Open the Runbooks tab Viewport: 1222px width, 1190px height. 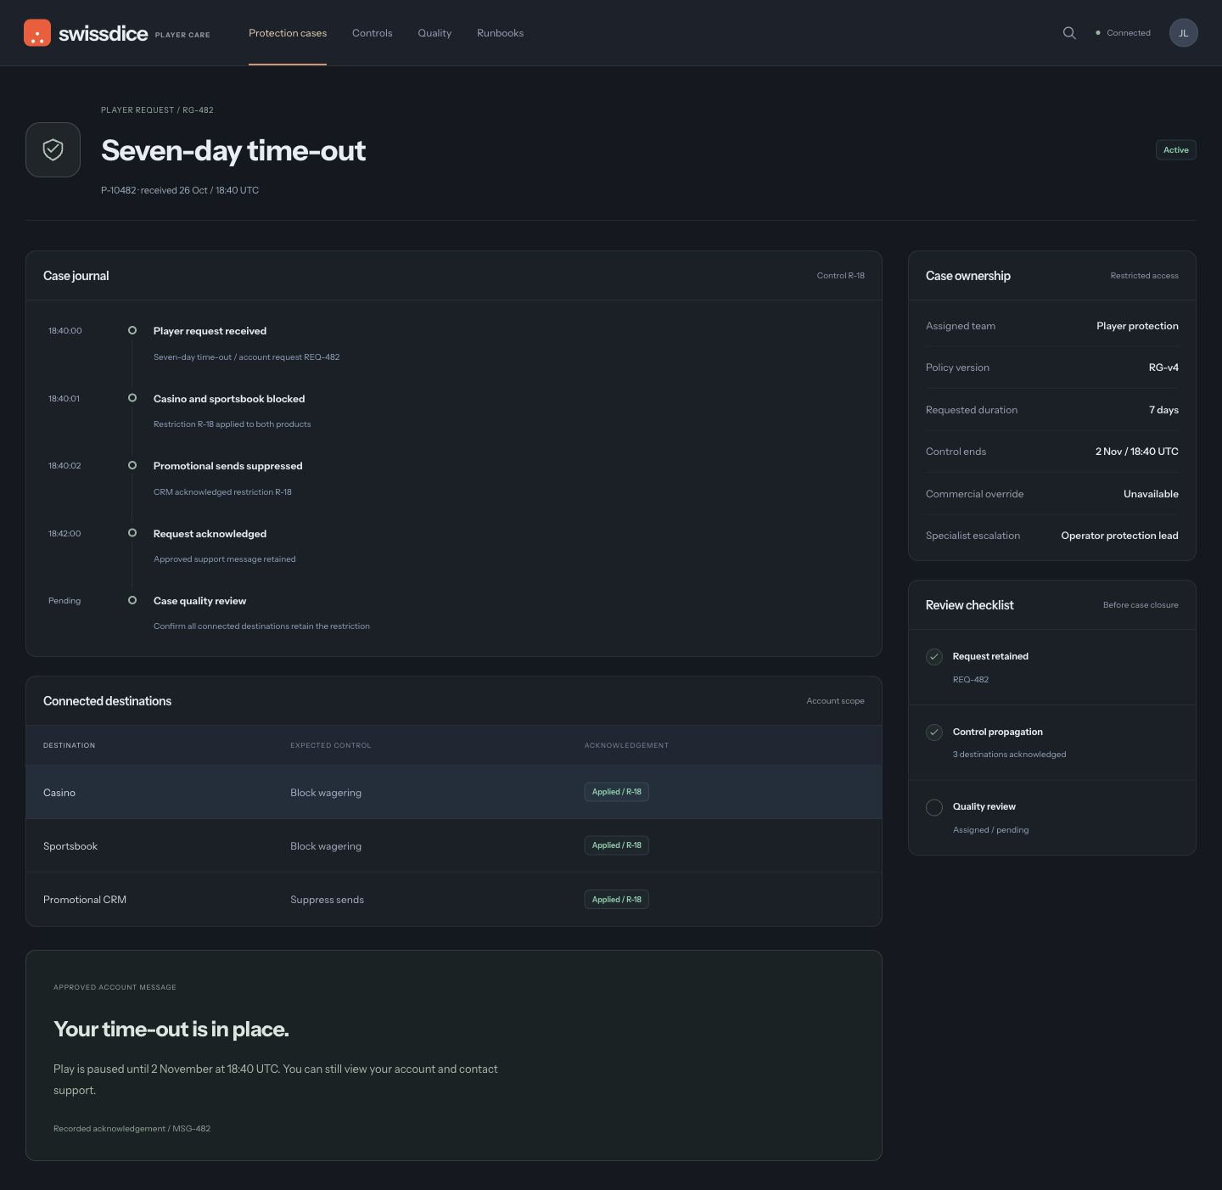501,33
